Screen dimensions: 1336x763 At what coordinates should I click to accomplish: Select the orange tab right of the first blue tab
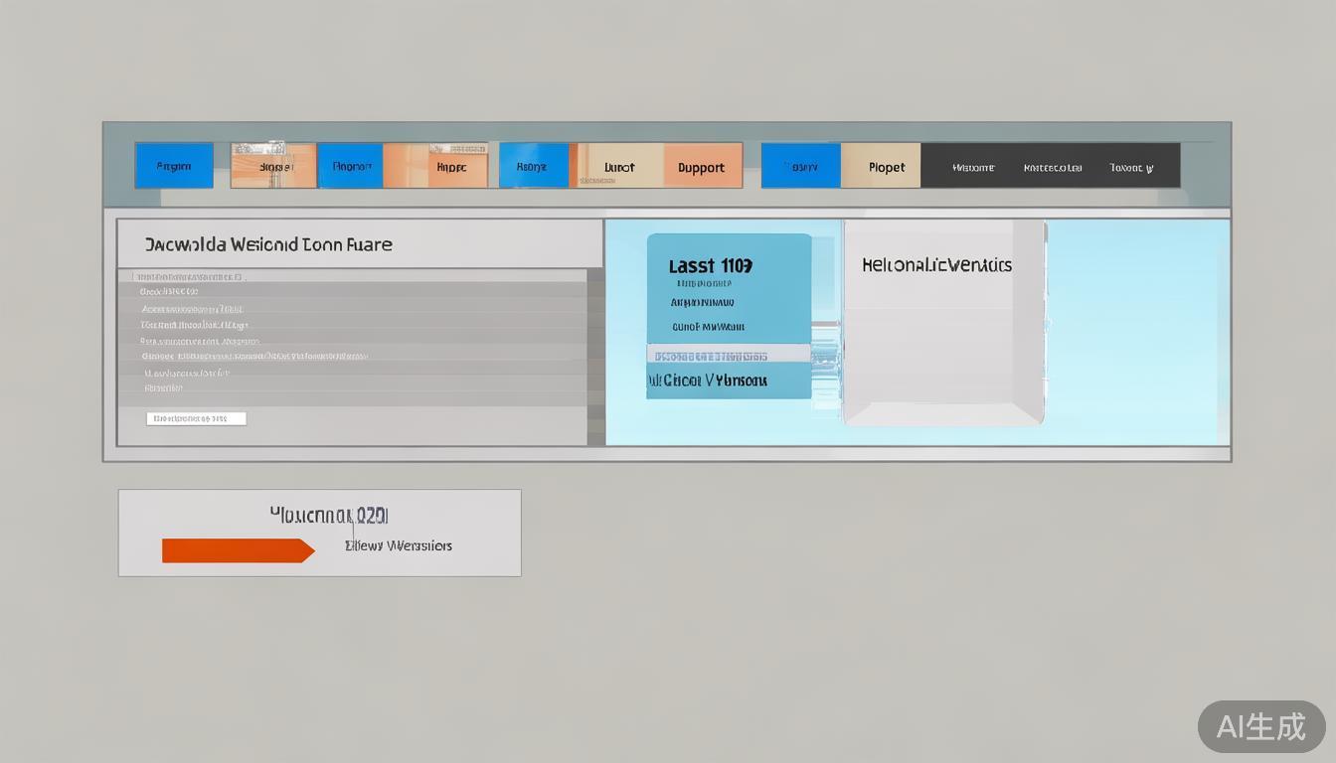pos(273,166)
